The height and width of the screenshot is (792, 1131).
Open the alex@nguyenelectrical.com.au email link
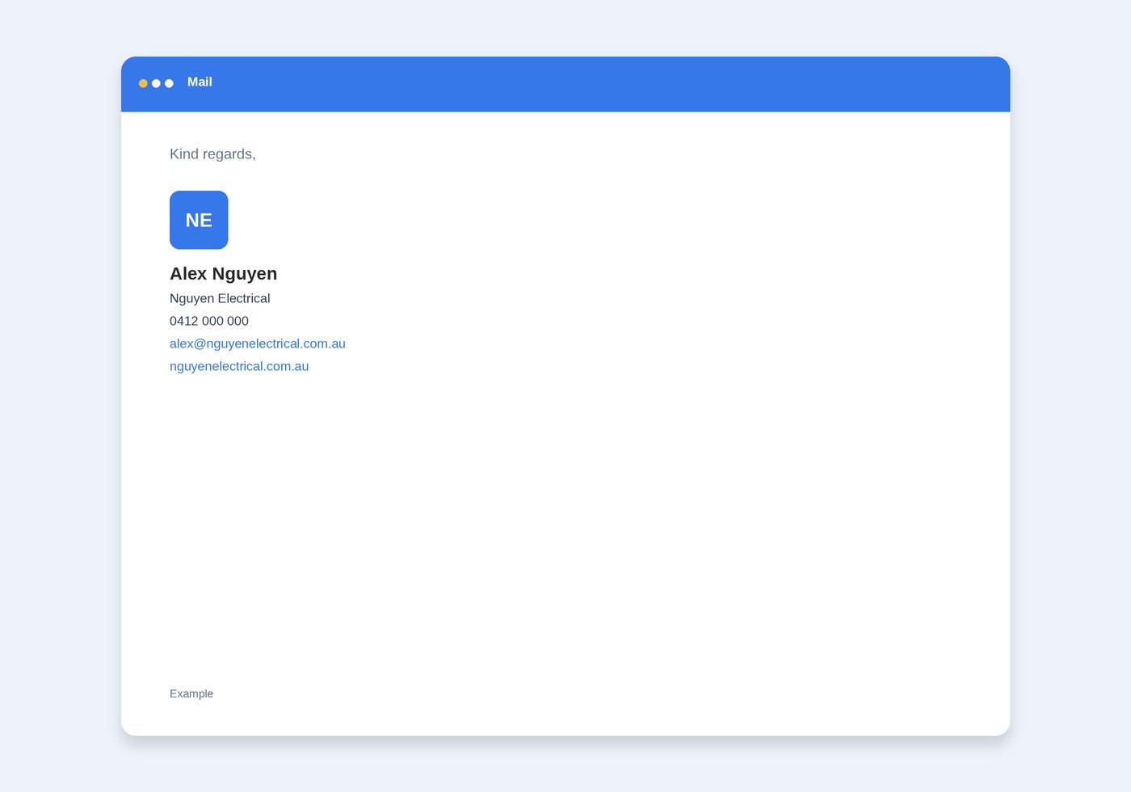258,343
